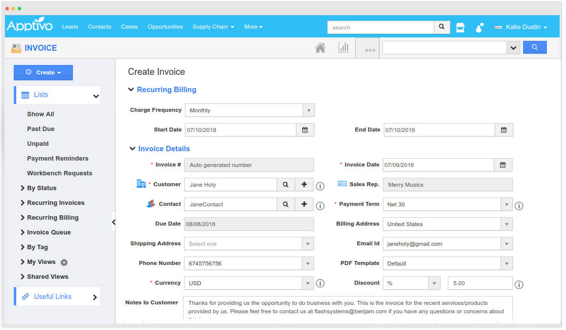Open End Date calendar picker
Viewport: 566px width, 330px height.
[x=503, y=130]
